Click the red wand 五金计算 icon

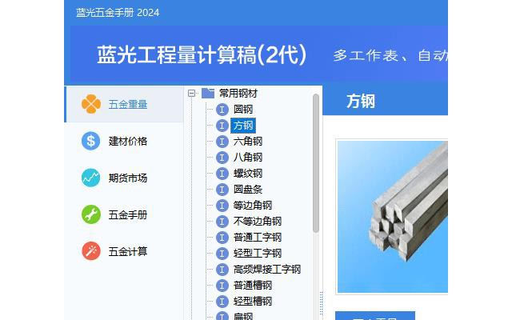(91, 251)
